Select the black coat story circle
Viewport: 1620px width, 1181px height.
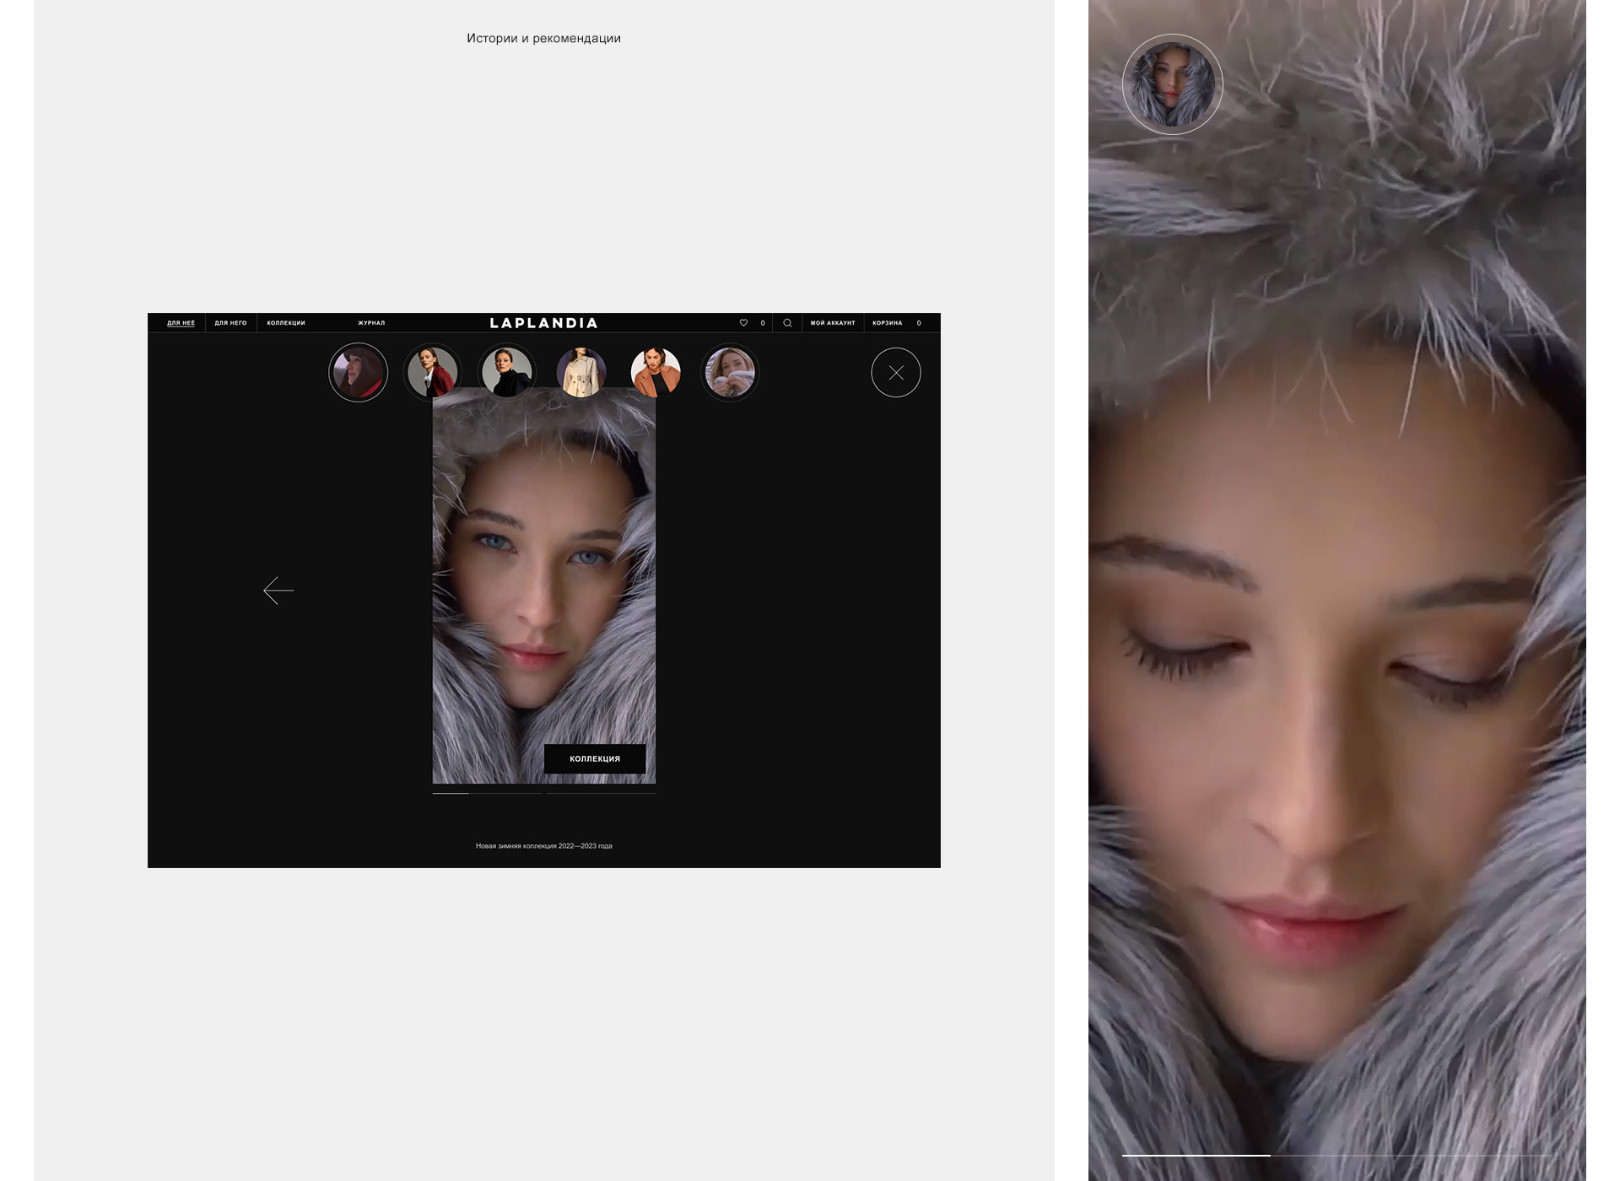(507, 372)
